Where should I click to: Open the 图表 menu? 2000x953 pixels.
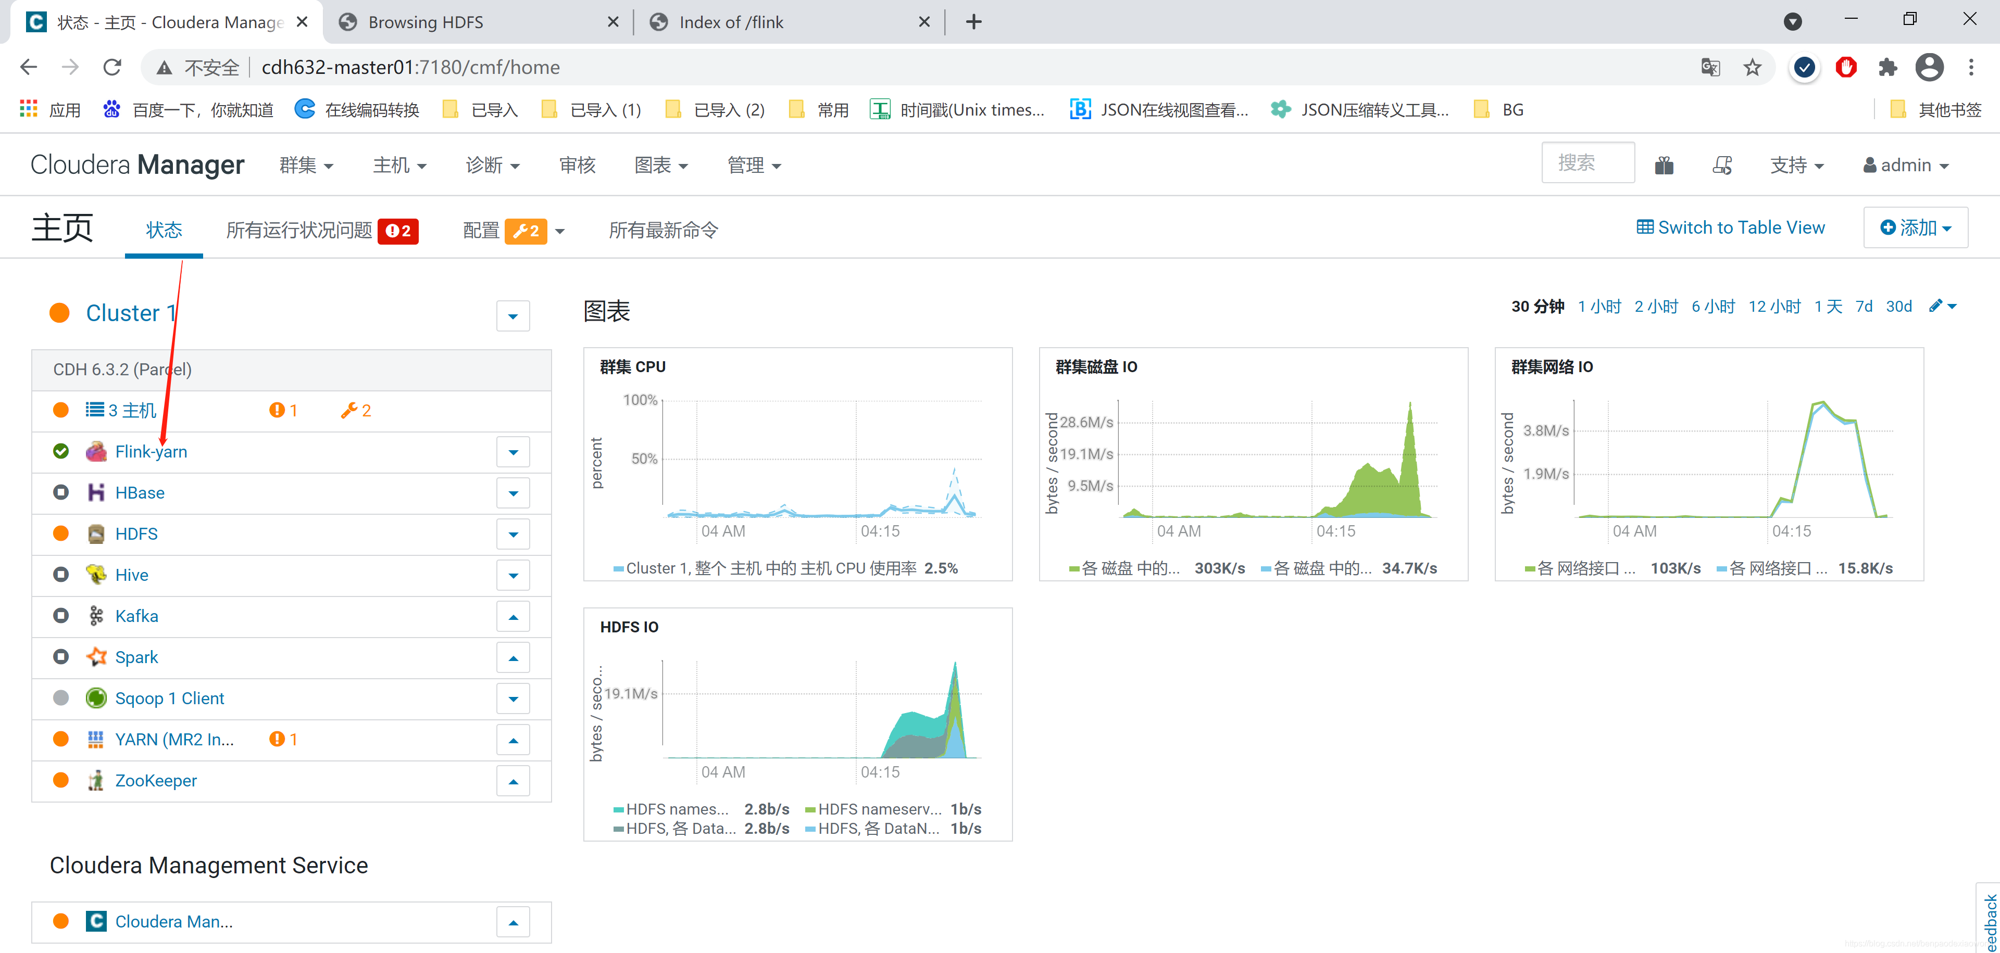[x=661, y=166]
